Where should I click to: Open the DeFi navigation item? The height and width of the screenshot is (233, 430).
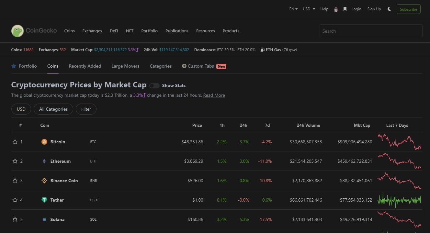[x=114, y=31]
